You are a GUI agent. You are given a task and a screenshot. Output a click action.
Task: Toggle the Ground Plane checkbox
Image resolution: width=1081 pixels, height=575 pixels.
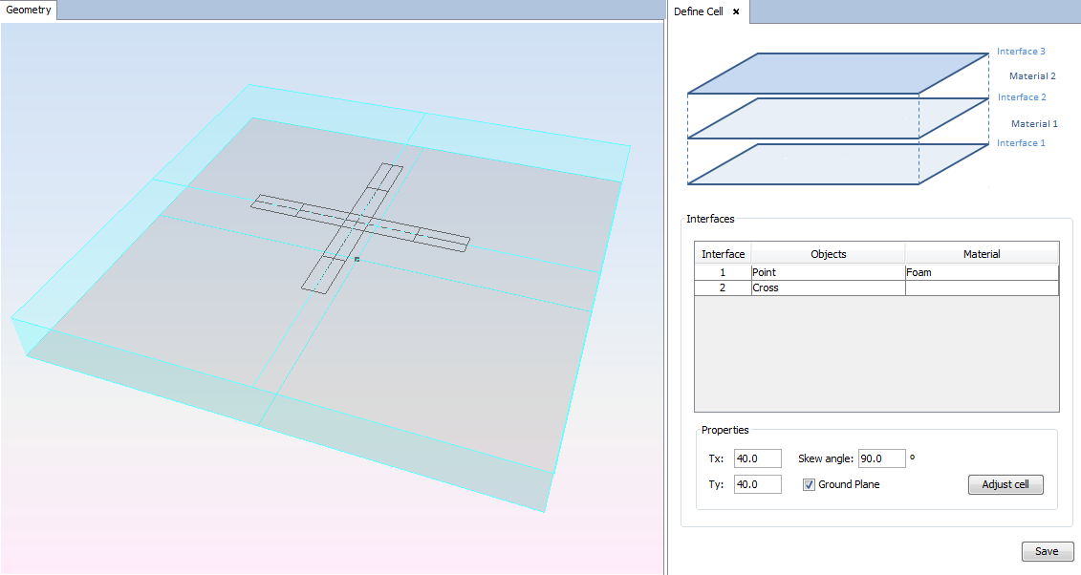tap(809, 484)
